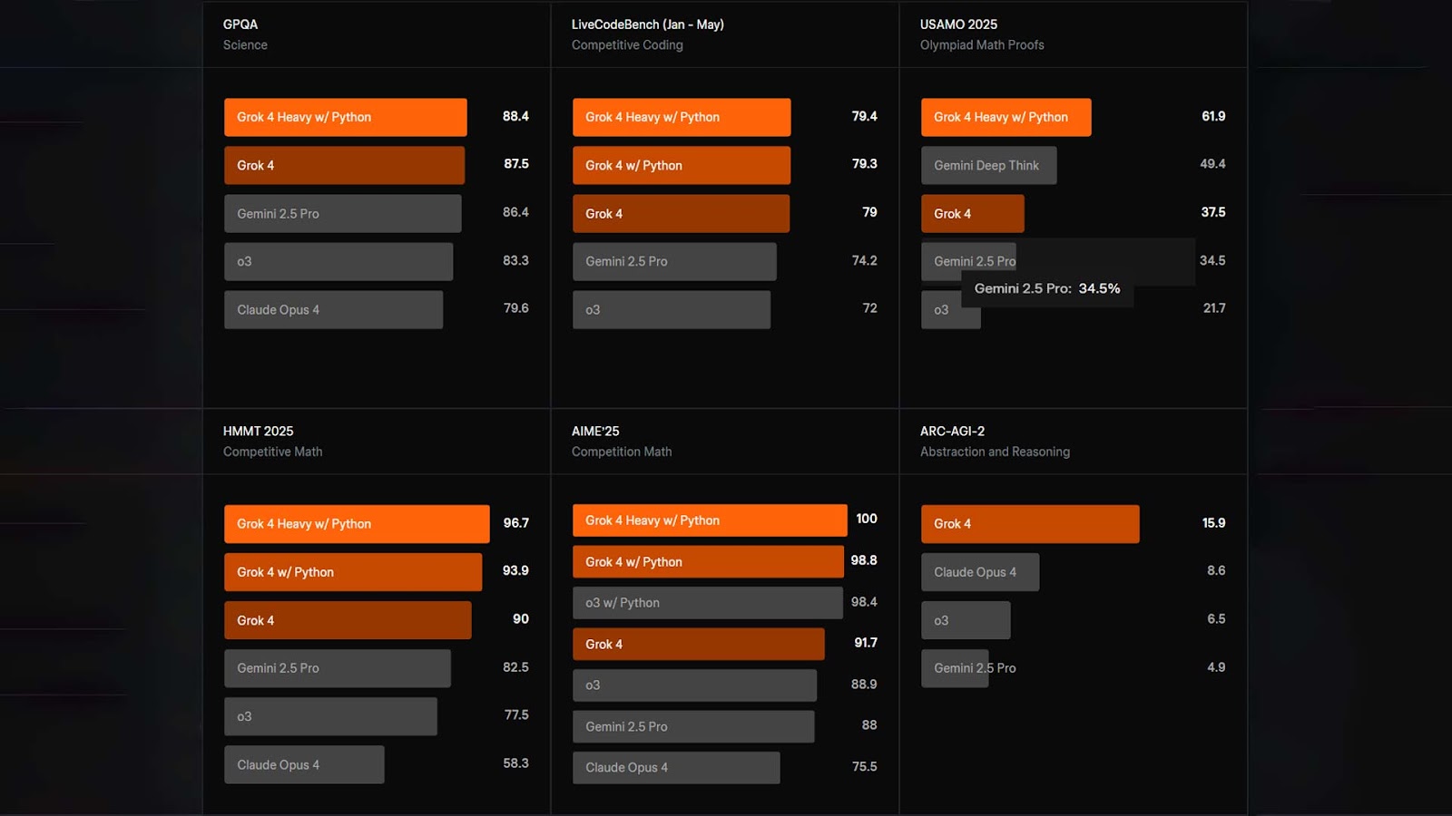Click the Gemini Deep Think bar in USAMO 2025

coord(989,165)
